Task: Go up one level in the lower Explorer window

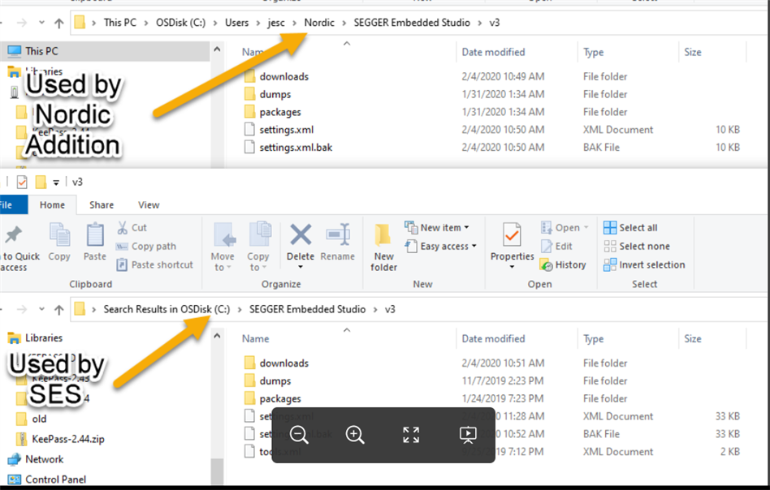Action: [x=59, y=310]
